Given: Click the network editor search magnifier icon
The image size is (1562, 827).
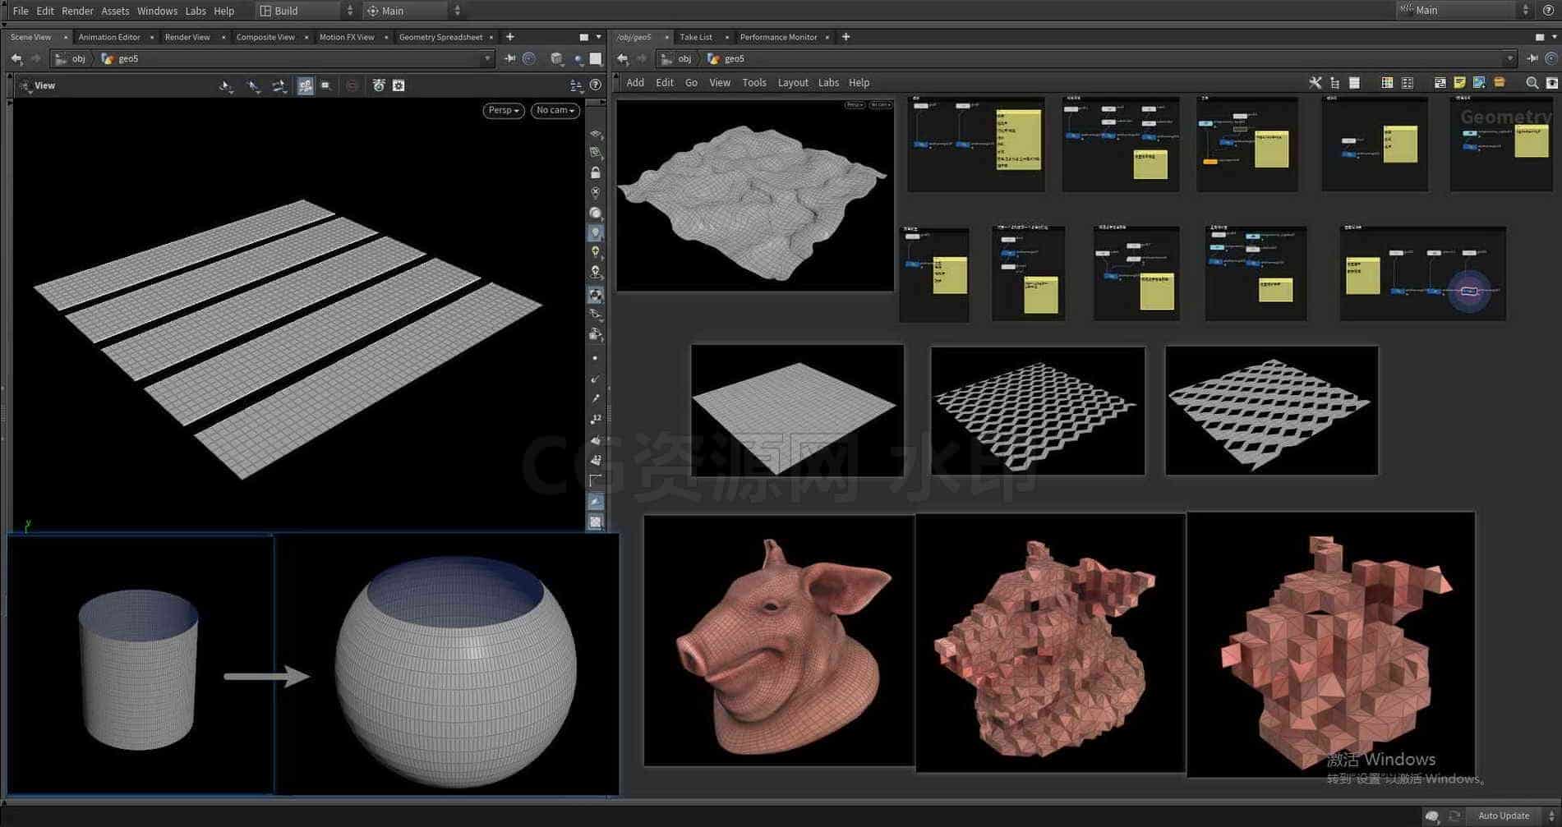Looking at the screenshot, I should pos(1532,83).
